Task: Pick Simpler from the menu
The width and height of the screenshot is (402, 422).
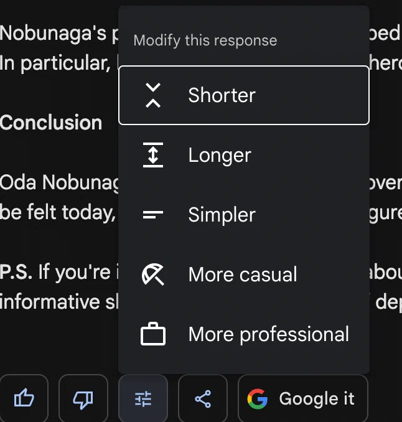Action: click(244, 215)
